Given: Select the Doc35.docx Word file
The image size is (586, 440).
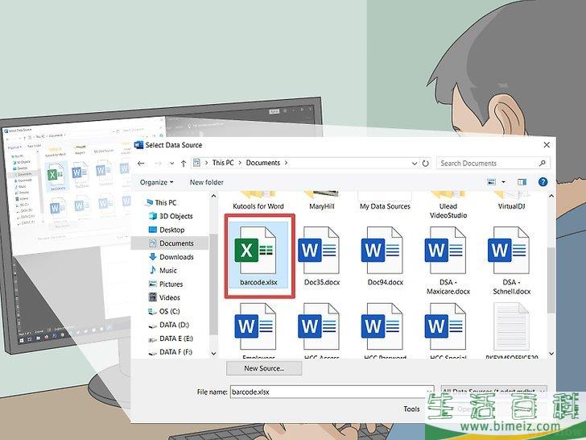Looking at the screenshot, I should click(x=321, y=256).
